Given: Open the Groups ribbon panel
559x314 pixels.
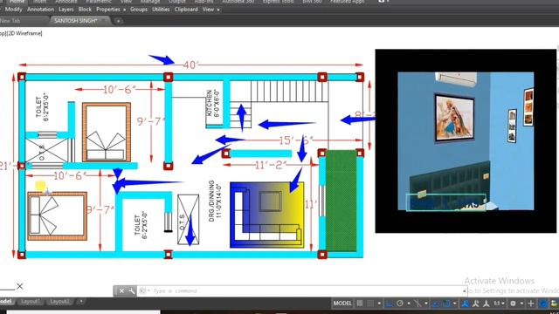Looking at the screenshot, I should 139,10.
